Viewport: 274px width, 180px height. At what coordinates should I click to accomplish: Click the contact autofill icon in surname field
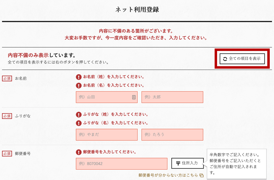click(134, 97)
